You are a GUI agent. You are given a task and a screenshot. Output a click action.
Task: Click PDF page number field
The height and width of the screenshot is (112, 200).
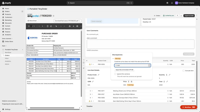pos(31,26)
